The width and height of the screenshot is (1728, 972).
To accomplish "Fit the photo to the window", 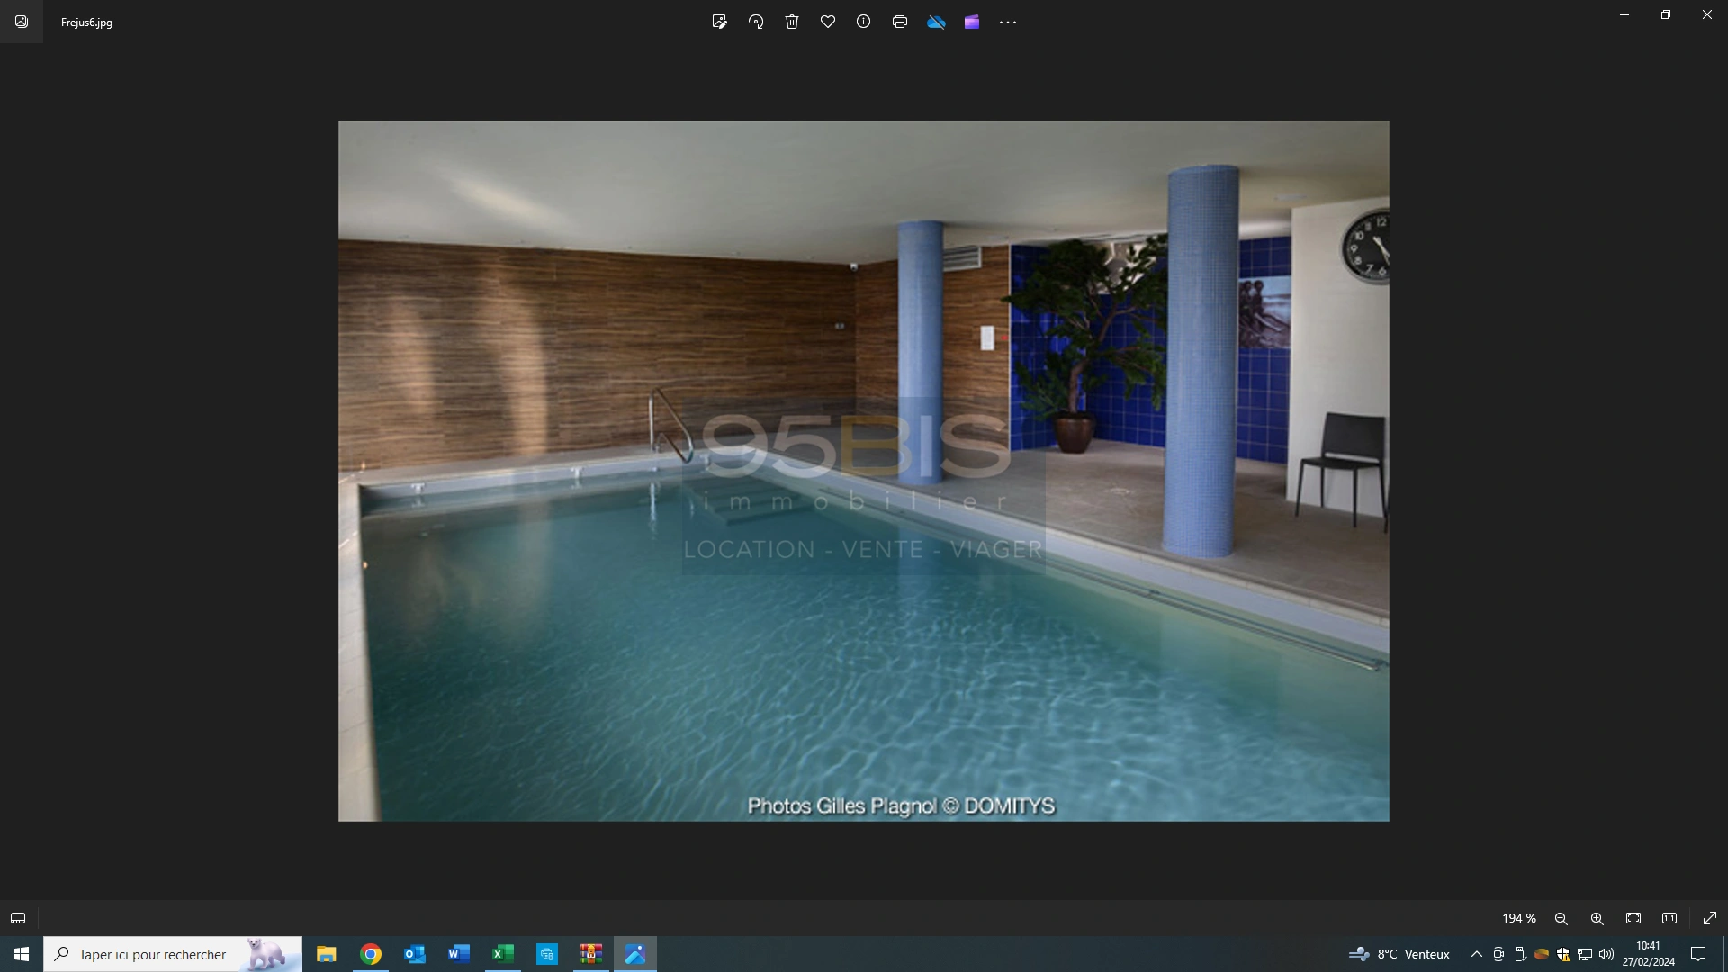I will [1633, 918].
